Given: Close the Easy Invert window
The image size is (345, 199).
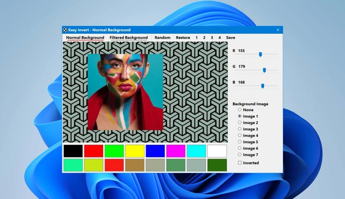Looking at the screenshot, I should click(278, 30).
